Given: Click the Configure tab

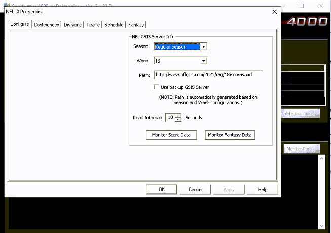Looking at the screenshot, I should (20, 24).
